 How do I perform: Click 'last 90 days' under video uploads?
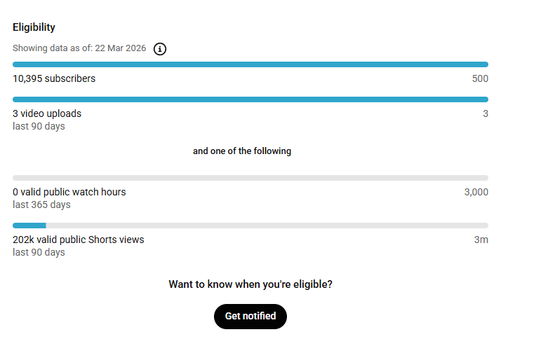(39, 126)
